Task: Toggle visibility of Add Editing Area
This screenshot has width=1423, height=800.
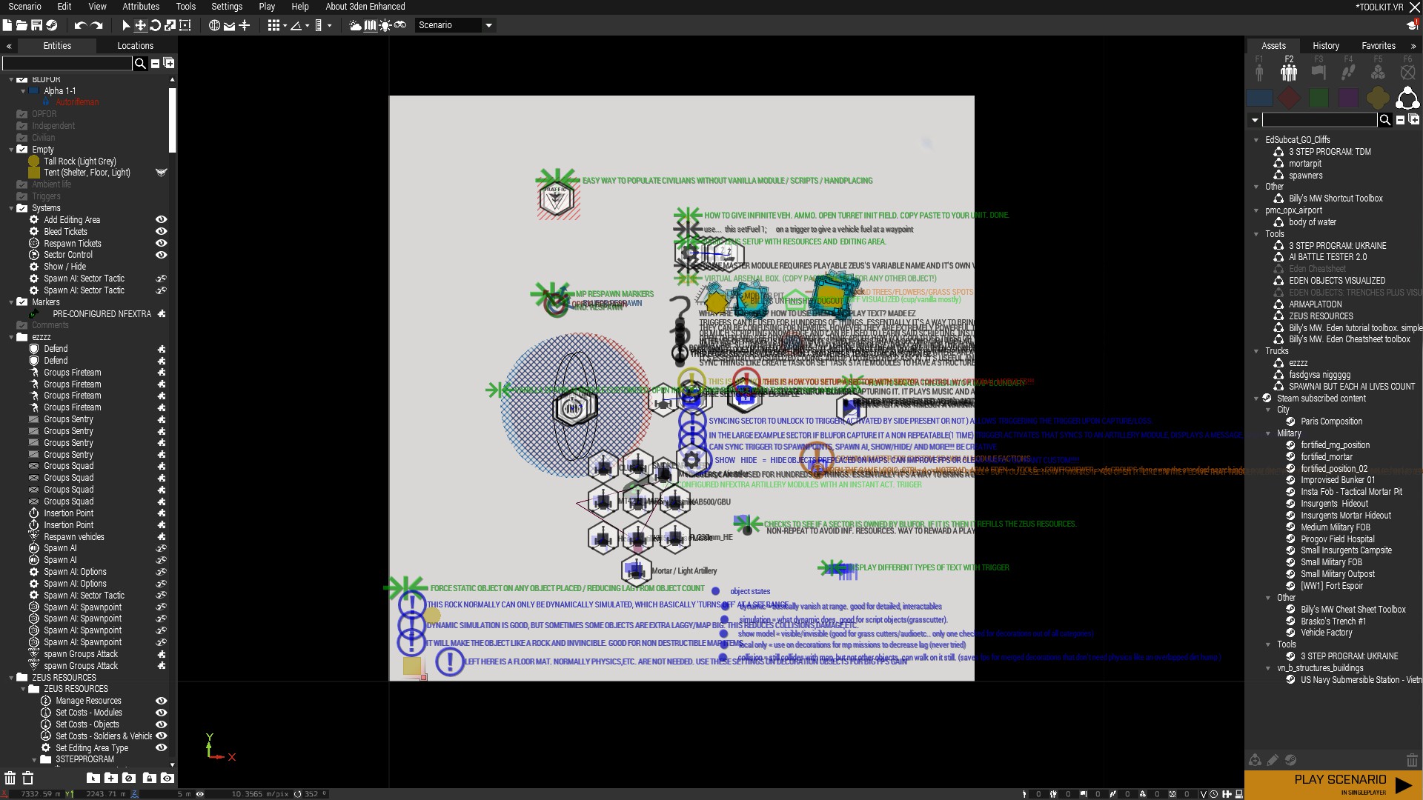Action: click(161, 220)
